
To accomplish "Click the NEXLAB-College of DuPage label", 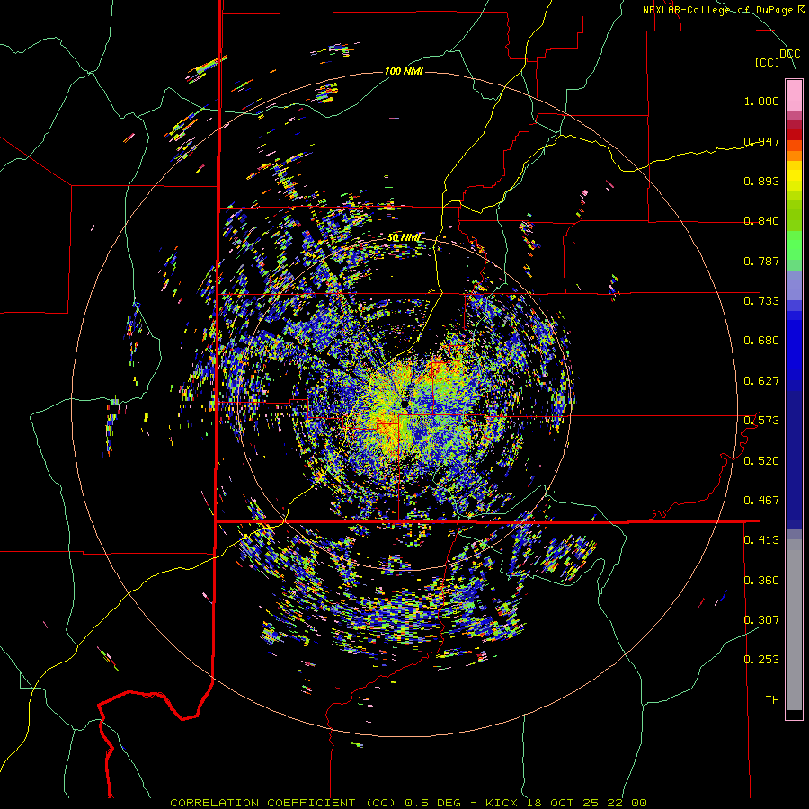I will pyautogui.click(x=723, y=10).
